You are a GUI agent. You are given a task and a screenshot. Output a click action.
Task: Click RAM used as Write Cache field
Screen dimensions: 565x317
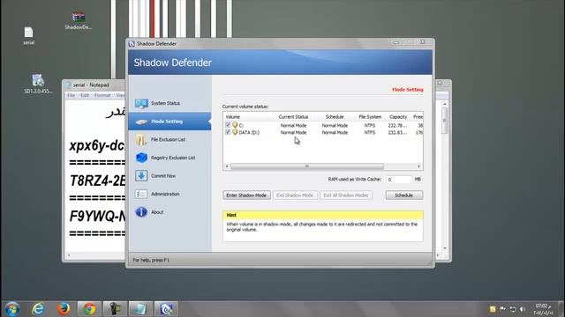(398, 180)
